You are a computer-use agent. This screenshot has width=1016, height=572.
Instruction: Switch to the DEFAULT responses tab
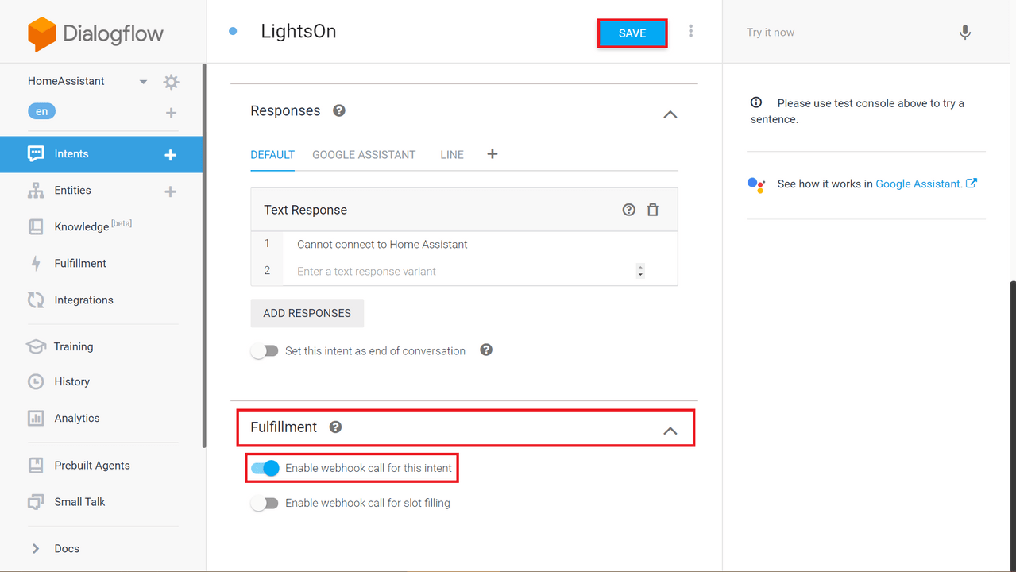click(x=272, y=155)
